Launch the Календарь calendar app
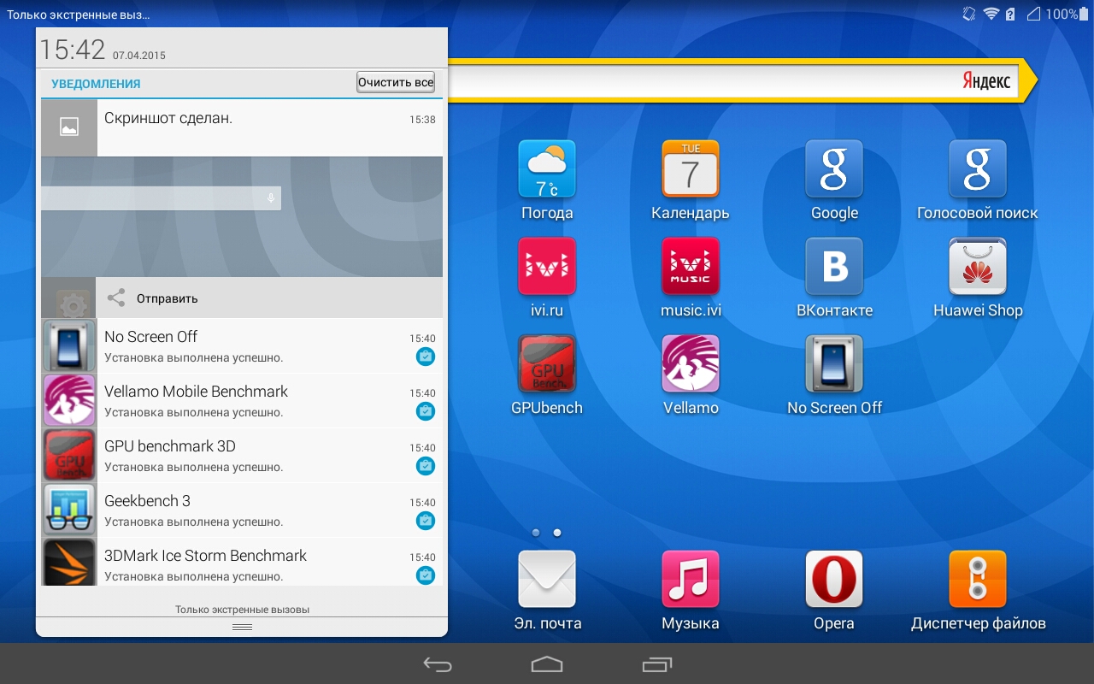Viewport: 1094px width, 684px height. coord(690,169)
